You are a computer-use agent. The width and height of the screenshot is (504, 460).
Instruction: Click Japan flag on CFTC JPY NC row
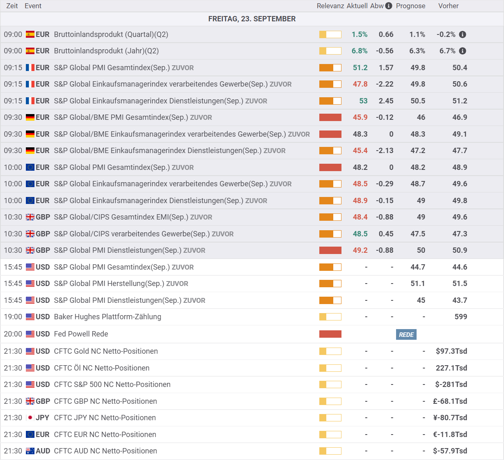point(30,418)
